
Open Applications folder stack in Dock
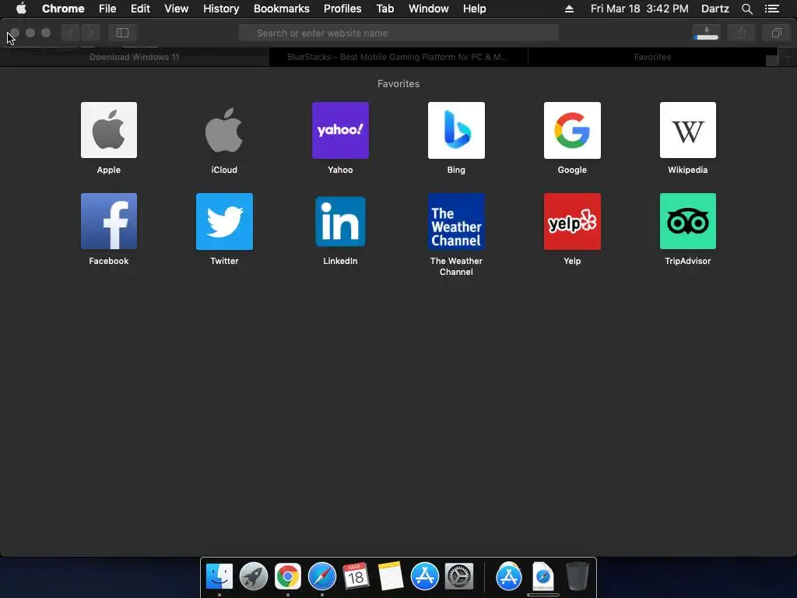point(509,576)
